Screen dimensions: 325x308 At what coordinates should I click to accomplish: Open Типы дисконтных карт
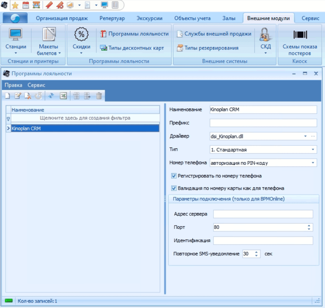(132, 48)
